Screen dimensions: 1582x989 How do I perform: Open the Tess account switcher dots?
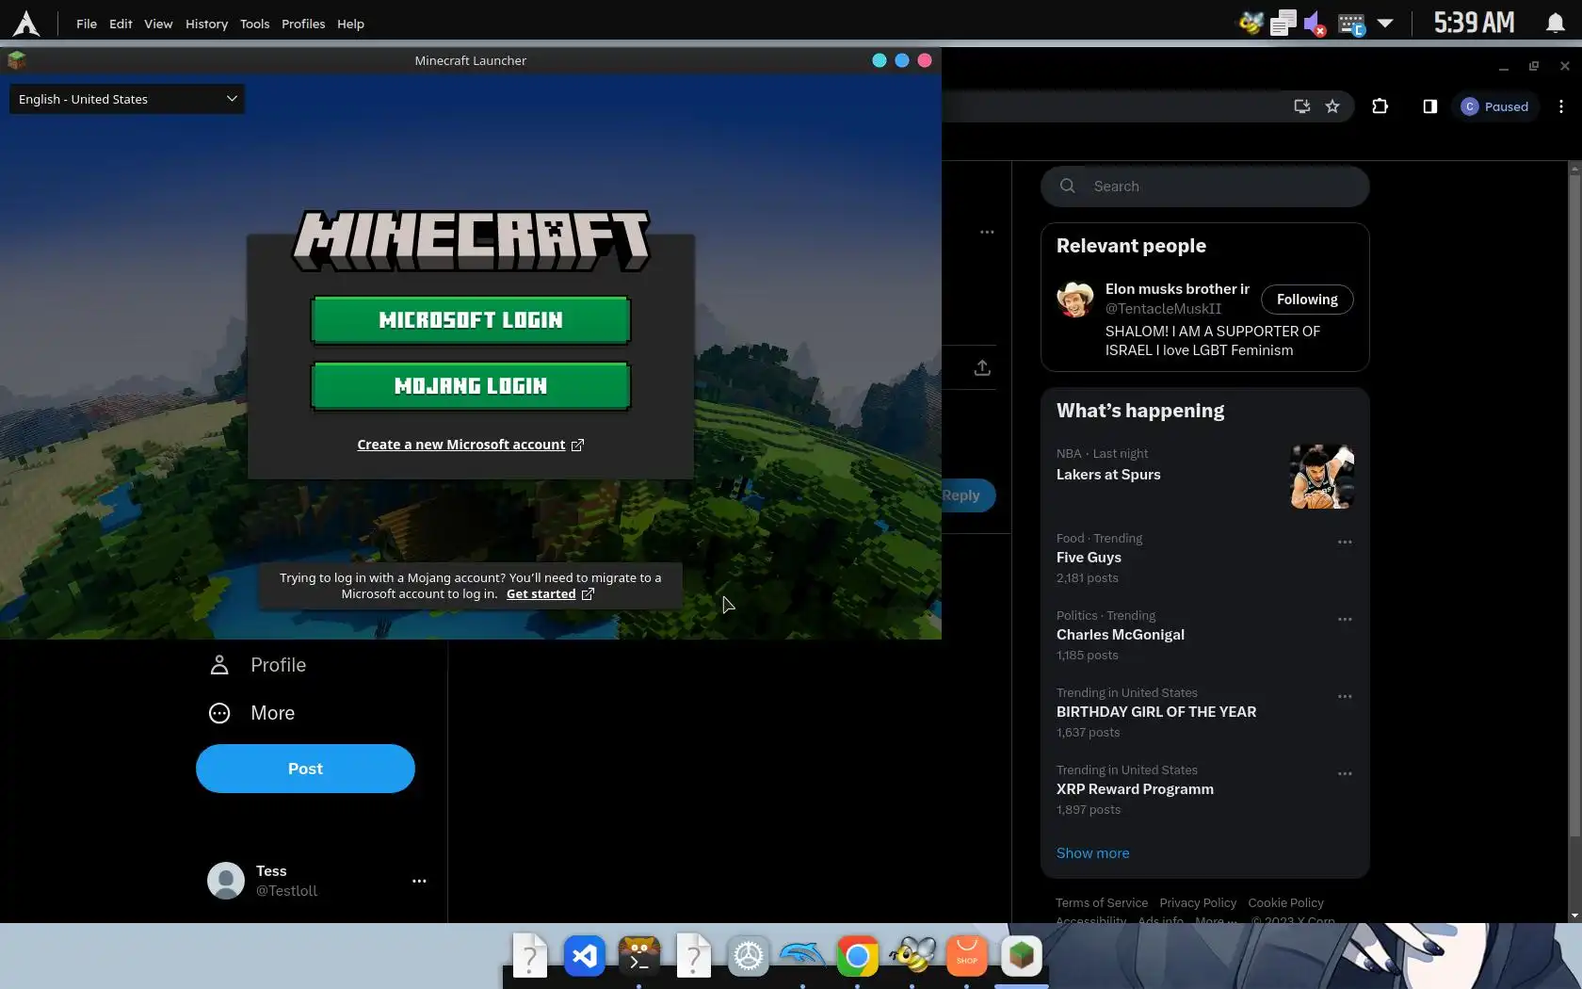pyautogui.click(x=419, y=881)
